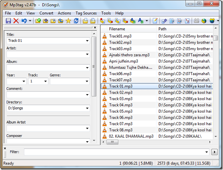
Task: Click the file list scroll down arrow
Action: 216,137
